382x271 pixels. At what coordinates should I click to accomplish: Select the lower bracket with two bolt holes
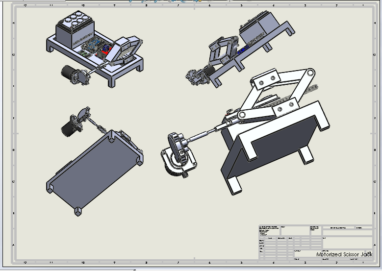pyautogui.click(x=285, y=107)
